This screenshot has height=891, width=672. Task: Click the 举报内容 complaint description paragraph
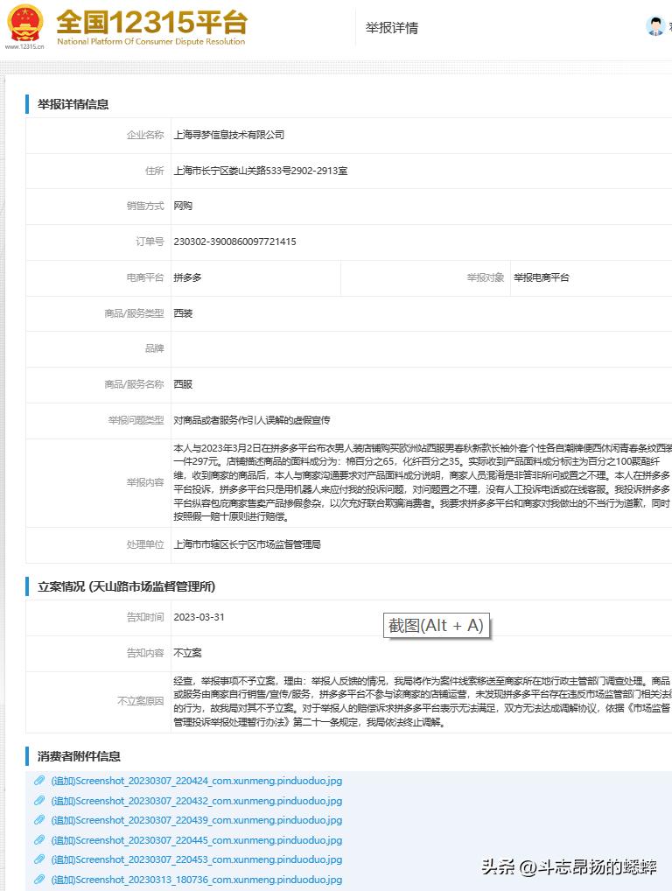tap(422, 482)
